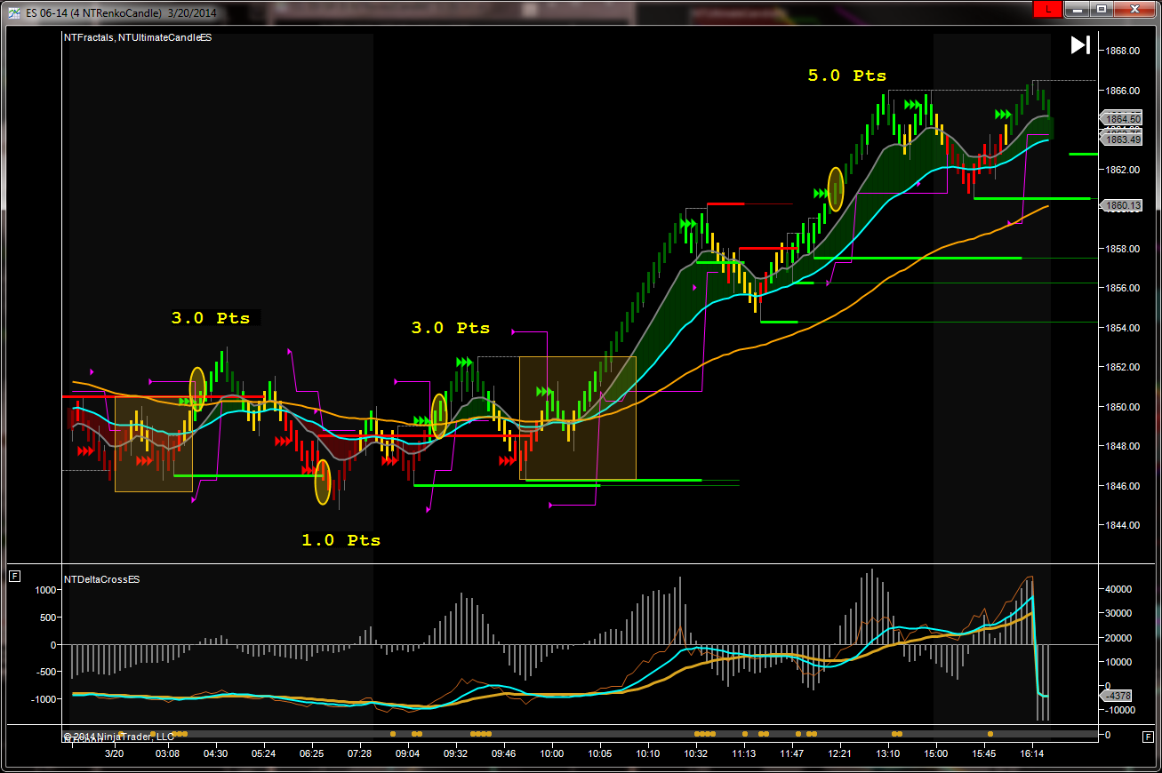Toggle the F button beside NTDeltaCrossES panel
The image size is (1162, 773).
coord(14,577)
